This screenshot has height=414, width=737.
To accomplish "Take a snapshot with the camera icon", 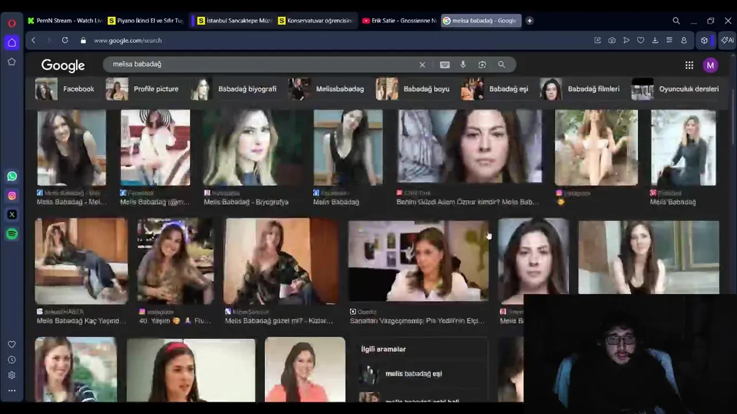I will [611, 40].
